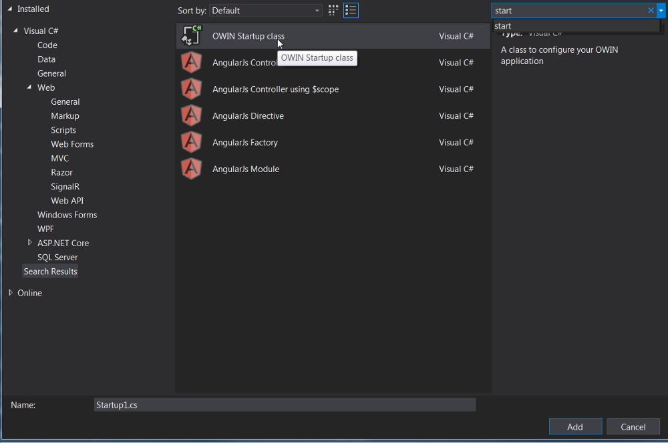The image size is (668, 443).
Task: Select General under Visual C#
Action: point(51,73)
